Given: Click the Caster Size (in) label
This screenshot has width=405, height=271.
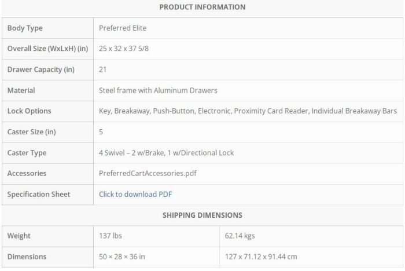Looking at the screenshot, I should 32,132.
